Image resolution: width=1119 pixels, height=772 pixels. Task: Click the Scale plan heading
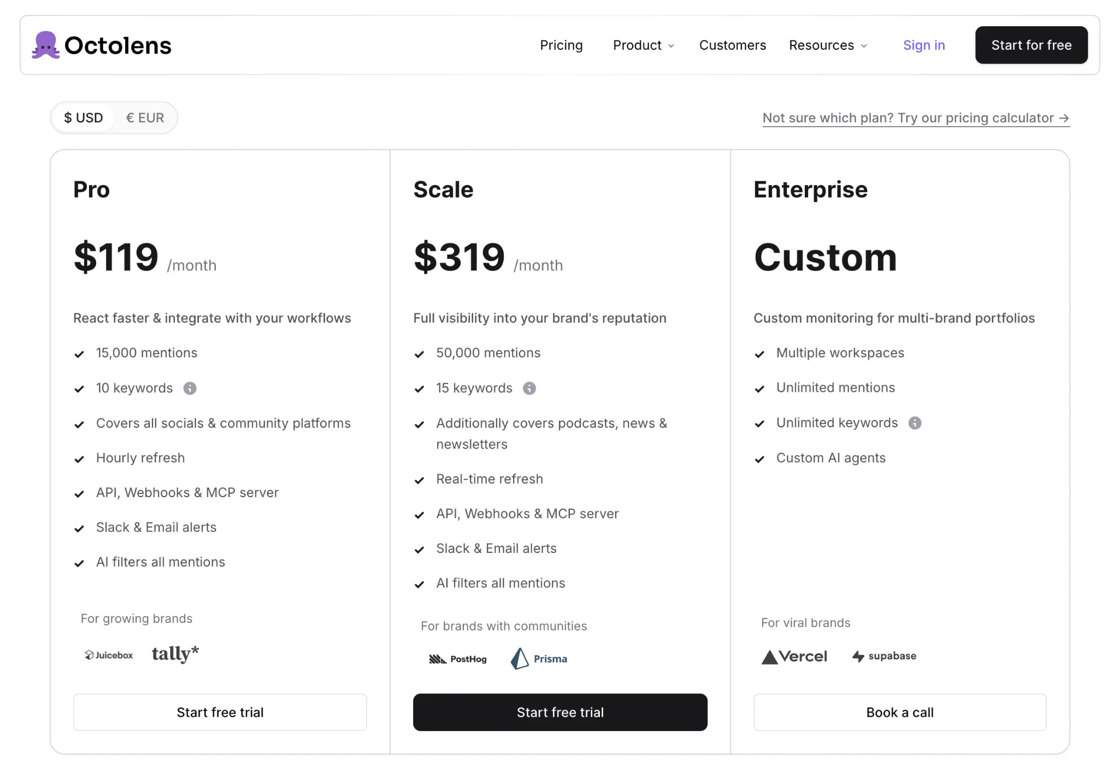coord(443,190)
